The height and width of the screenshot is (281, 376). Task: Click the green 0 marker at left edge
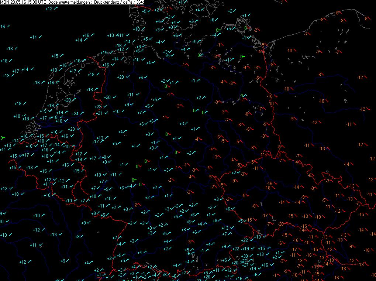click(2, 138)
